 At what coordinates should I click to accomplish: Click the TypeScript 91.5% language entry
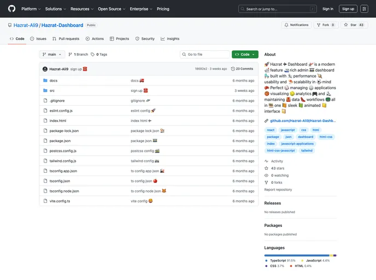[x=280, y=260]
